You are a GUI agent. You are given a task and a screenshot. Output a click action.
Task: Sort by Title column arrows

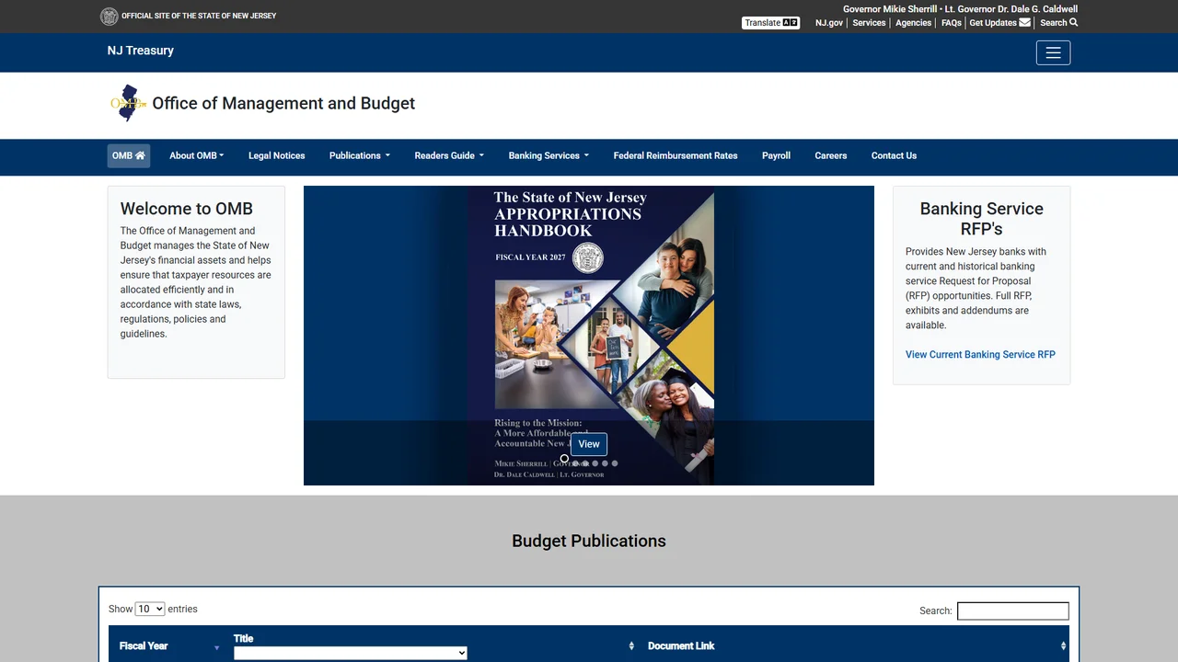click(631, 646)
